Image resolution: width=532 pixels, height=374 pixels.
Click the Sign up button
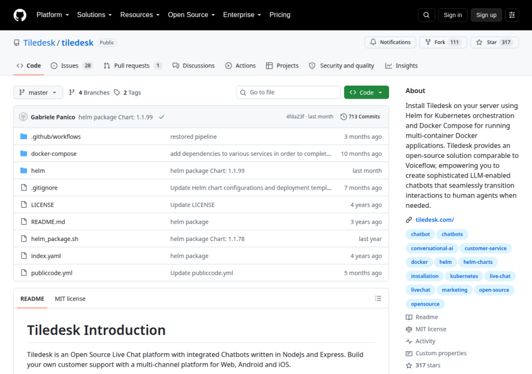coord(486,15)
